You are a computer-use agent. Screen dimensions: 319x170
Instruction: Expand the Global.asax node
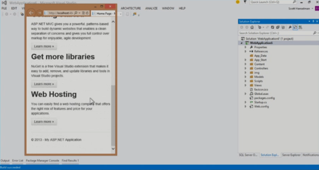tap(245, 94)
